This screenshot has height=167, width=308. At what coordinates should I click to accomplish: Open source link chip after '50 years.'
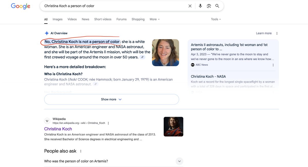tap(142, 57)
